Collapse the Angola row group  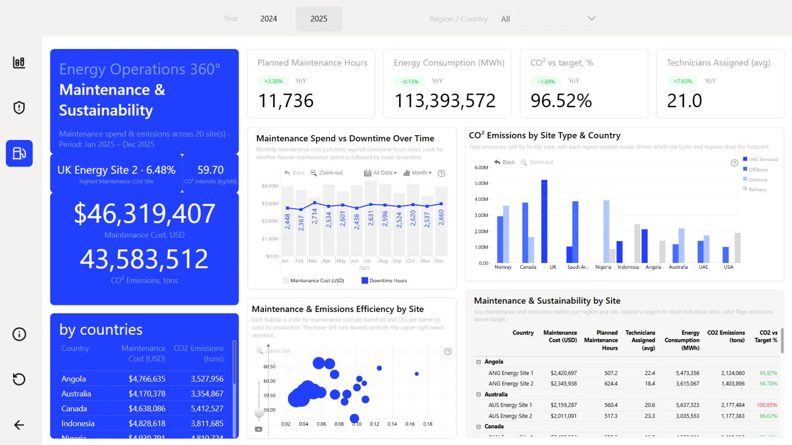pyautogui.click(x=478, y=362)
